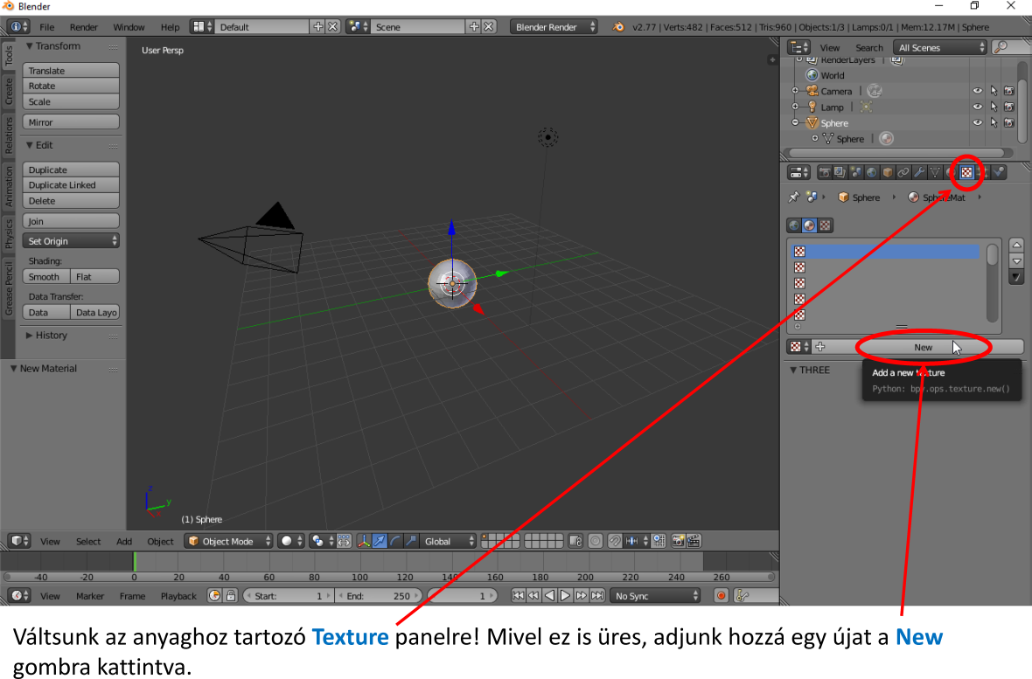This screenshot has width=1032, height=679.
Task: Click the OpenGL render animation clapper icon
Action: pos(694,542)
